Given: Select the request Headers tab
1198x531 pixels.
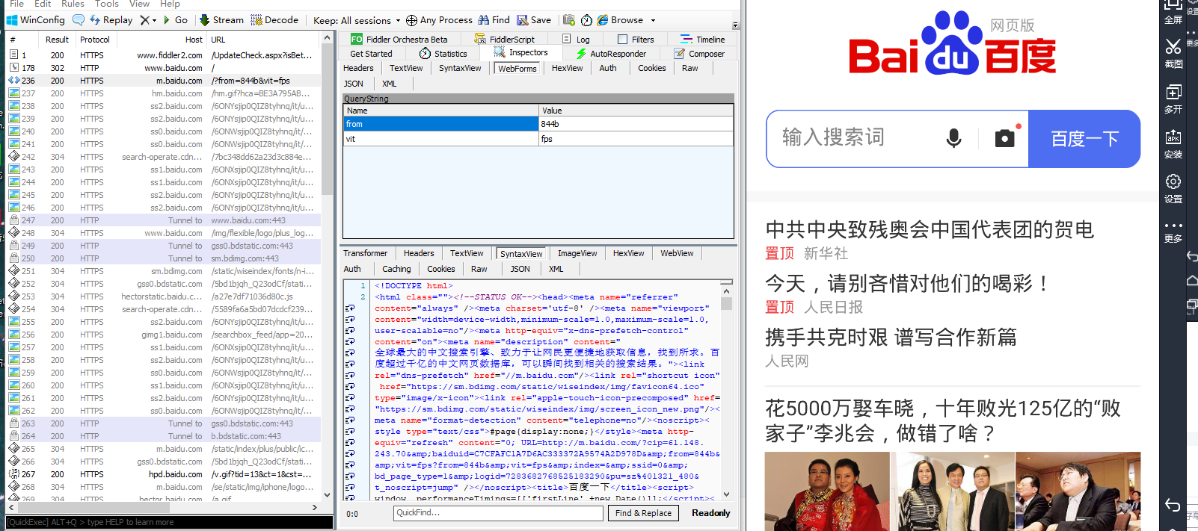Looking at the screenshot, I should [x=358, y=68].
